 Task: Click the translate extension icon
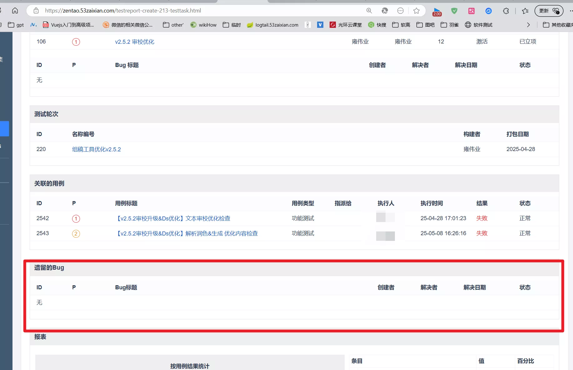pyautogui.click(x=471, y=11)
